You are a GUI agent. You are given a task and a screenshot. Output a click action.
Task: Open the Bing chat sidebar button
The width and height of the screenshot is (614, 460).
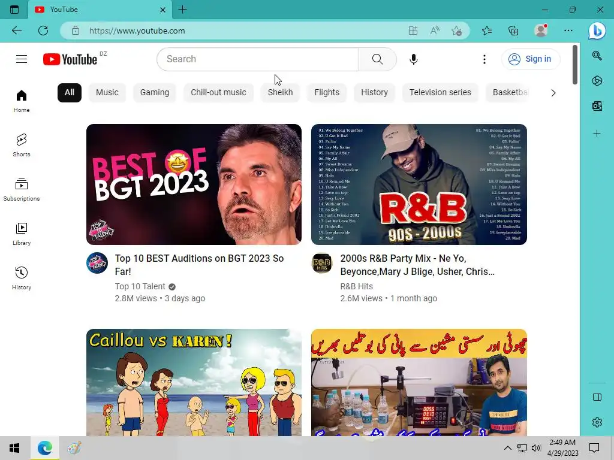coord(597,31)
